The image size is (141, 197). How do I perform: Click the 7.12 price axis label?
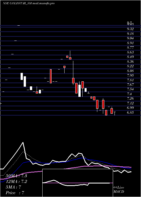tap(130, 103)
